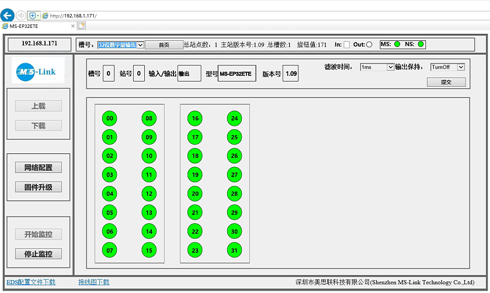Open the 槽号 slot selection dropdown

point(120,45)
